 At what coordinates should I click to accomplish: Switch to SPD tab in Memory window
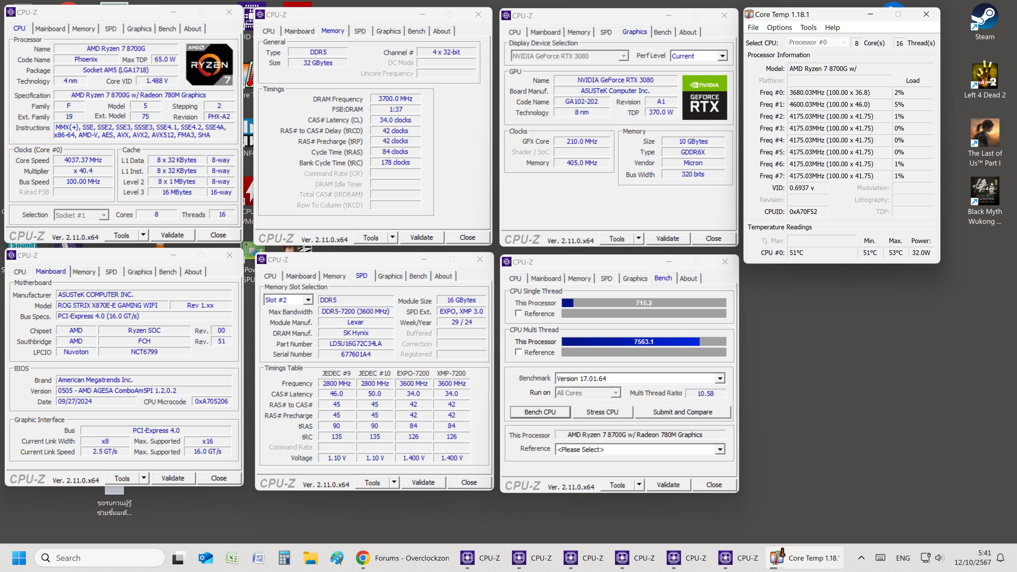360,31
